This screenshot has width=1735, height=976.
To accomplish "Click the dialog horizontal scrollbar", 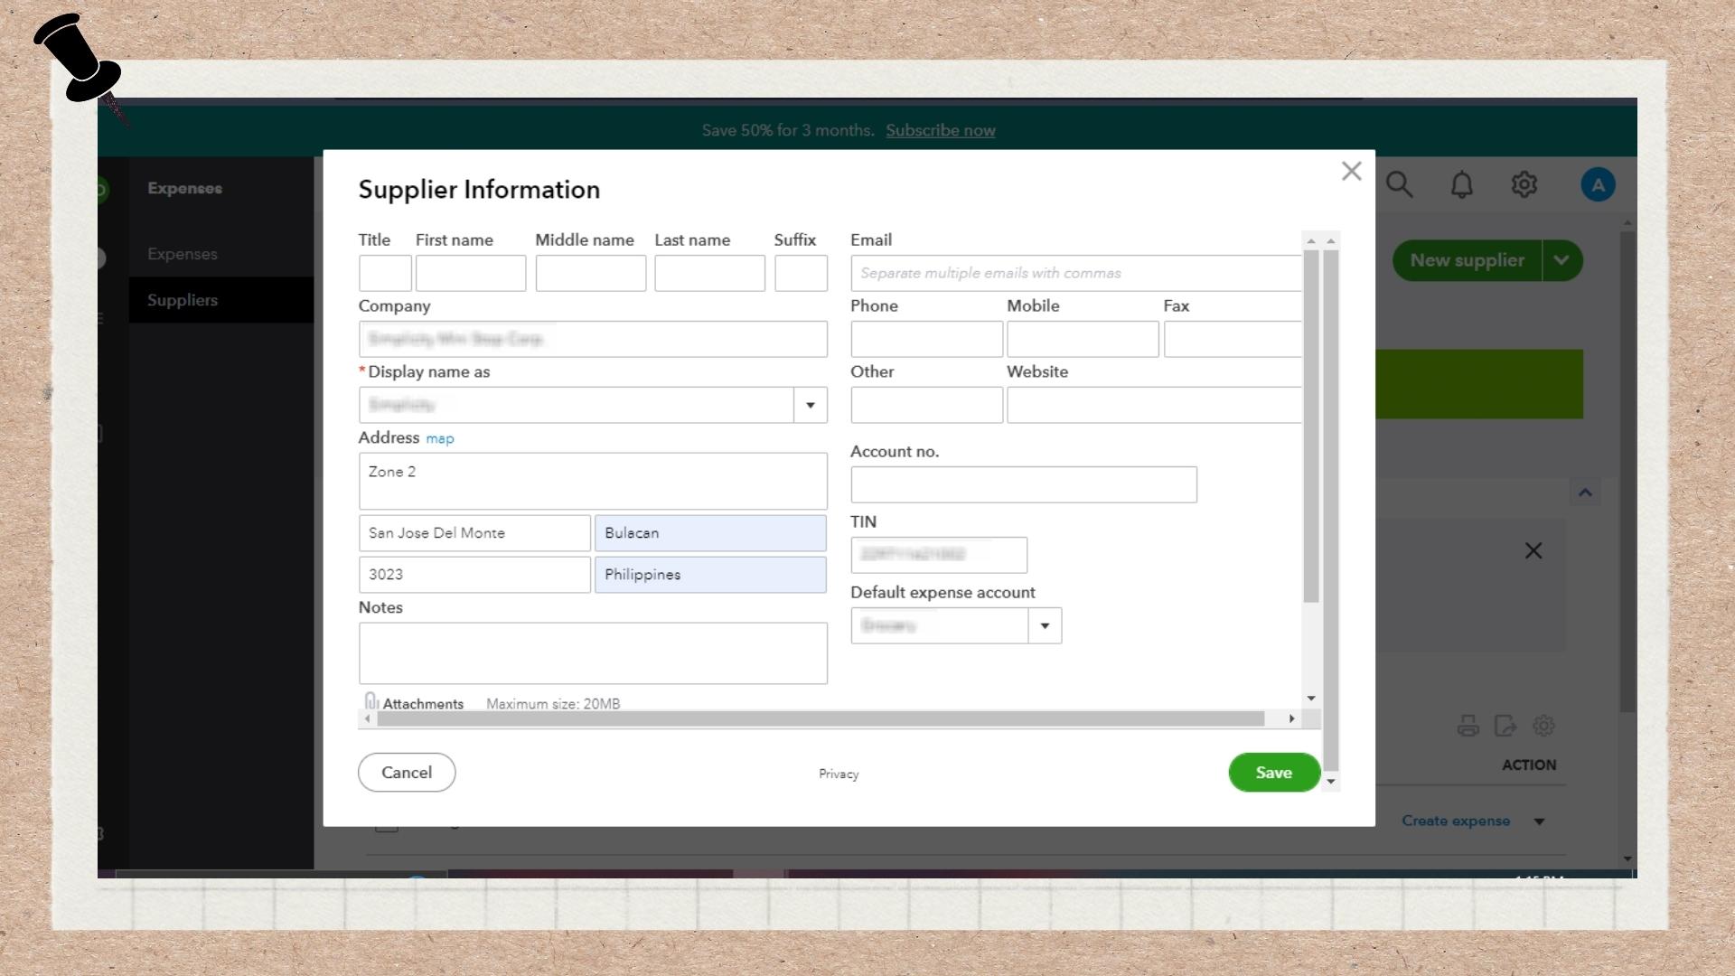I will coord(820,719).
